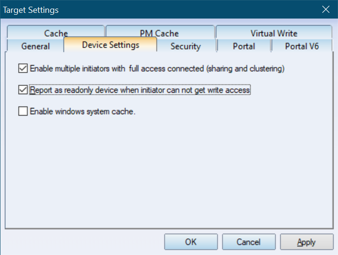Switch to the Portal tab
This screenshot has height=255, width=338.
pyautogui.click(x=244, y=46)
